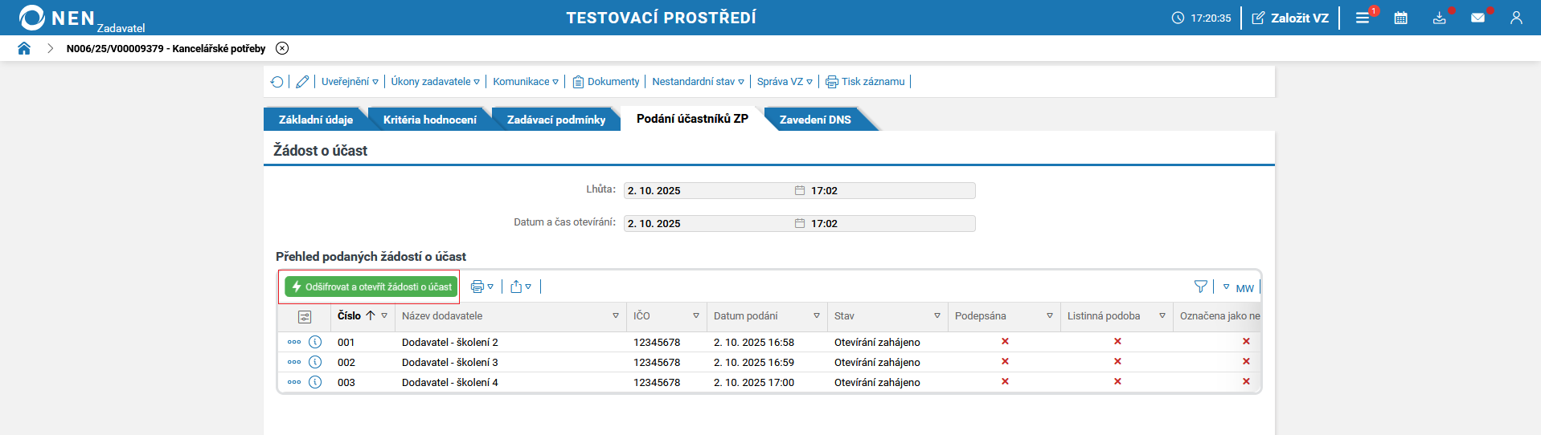Open the hamburger menu with notification badge

[x=1363, y=18]
